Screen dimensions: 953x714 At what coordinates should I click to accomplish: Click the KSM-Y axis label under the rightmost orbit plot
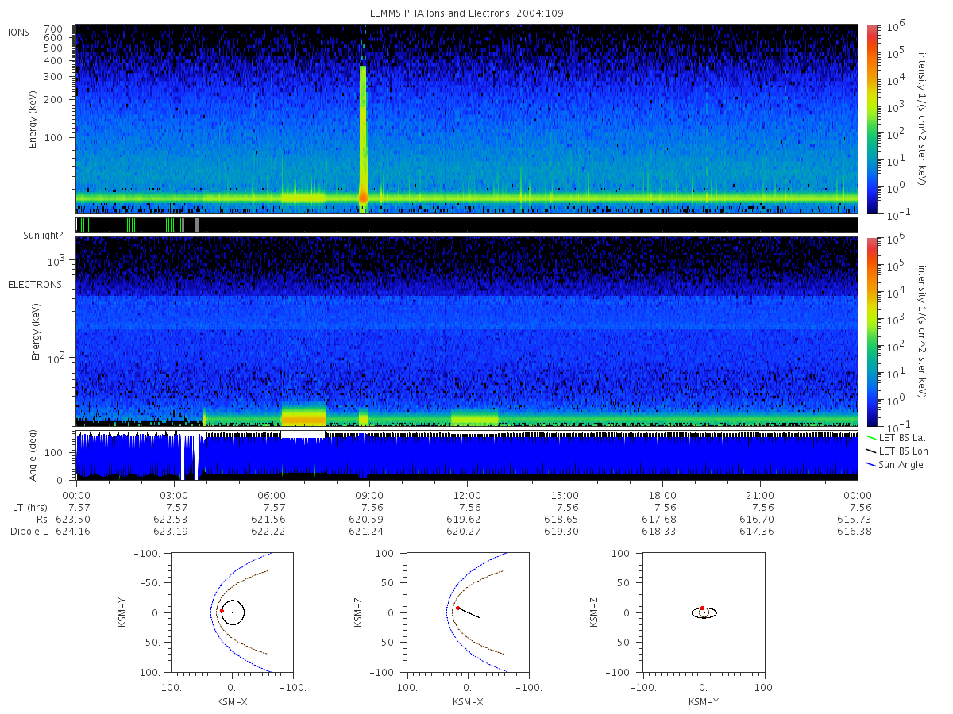704,701
